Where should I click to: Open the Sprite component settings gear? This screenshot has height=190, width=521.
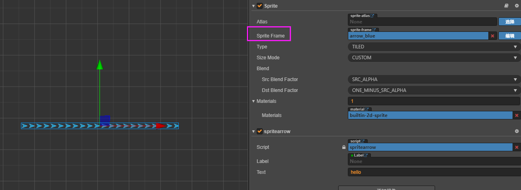click(517, 6)
